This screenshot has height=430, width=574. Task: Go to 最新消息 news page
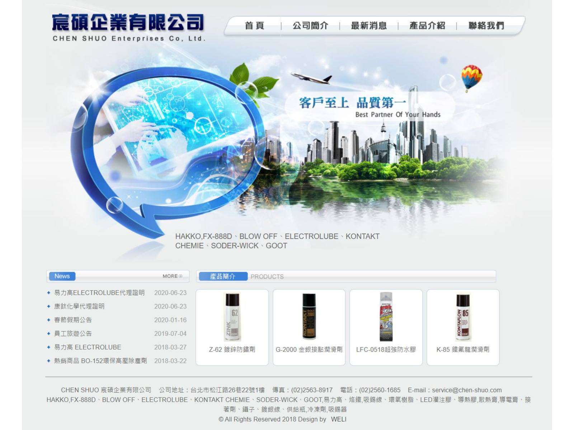369,26
